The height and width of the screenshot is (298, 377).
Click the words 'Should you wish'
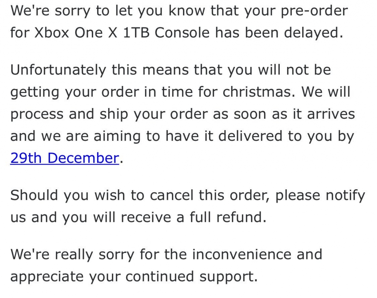pos(68,195)
